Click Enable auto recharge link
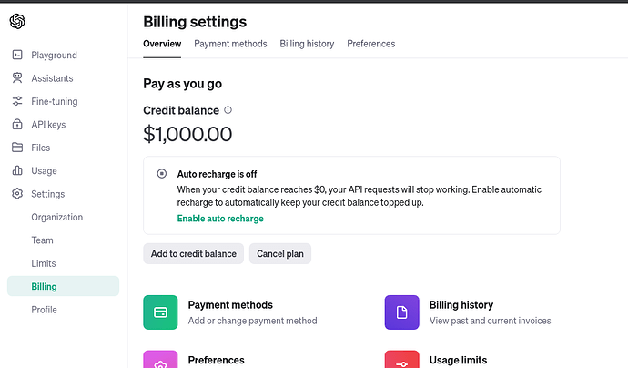Viewport: 628px width, 368px height. (x=220, y=219)
